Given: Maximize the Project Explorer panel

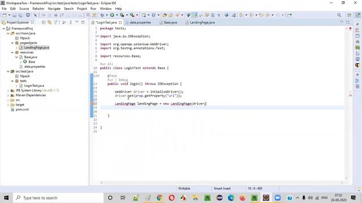Looking at the screenshot, I should (x=83, y=22).
